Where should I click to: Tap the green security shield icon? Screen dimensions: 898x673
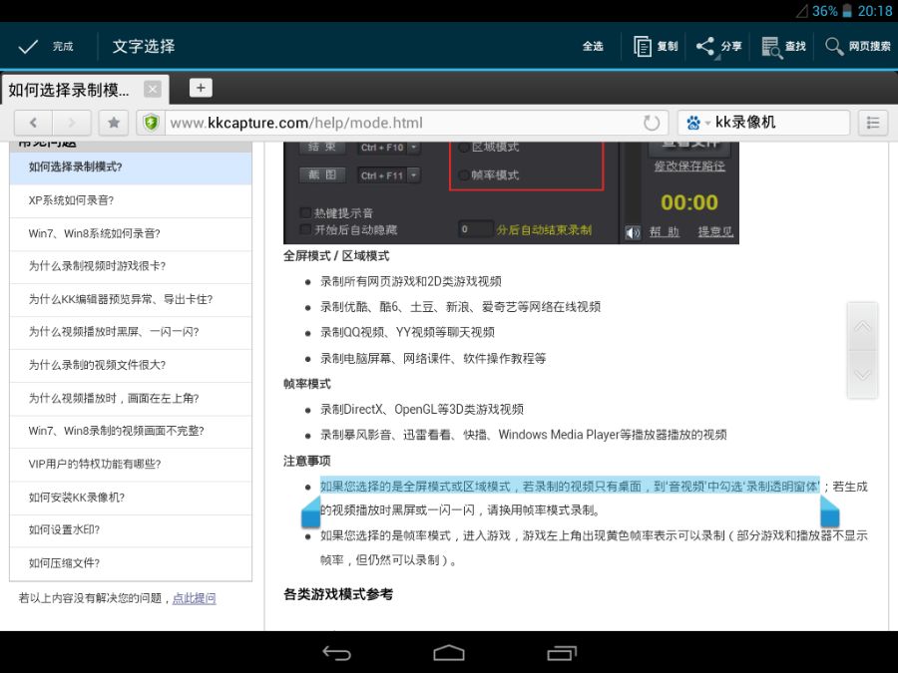click(152, 123)
